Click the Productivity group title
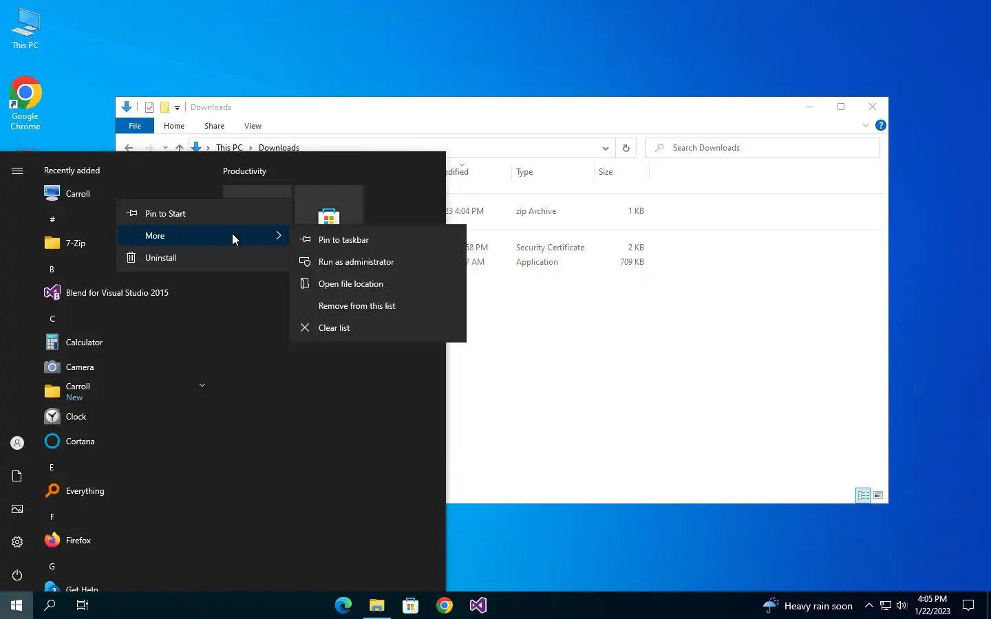Image resolution: width=991 pixels, height=619 pixels. (244, 171)
